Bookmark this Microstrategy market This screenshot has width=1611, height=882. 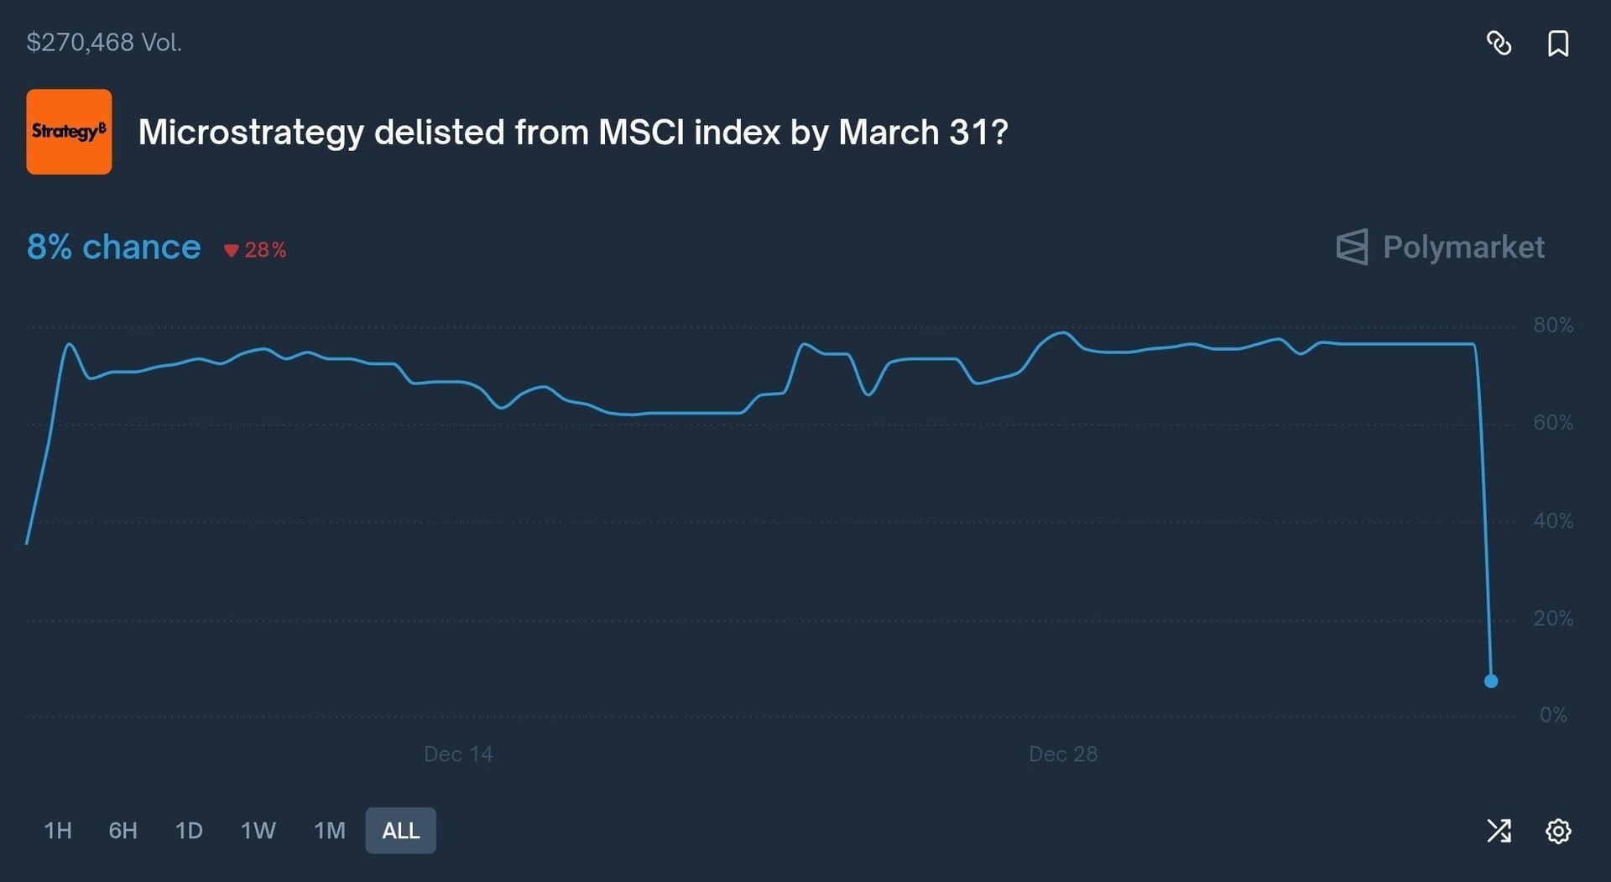(x=1558, y=43)
